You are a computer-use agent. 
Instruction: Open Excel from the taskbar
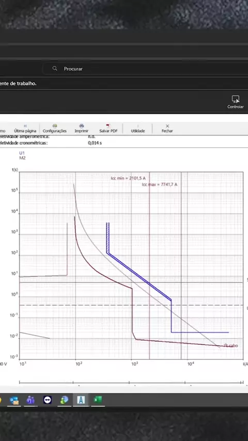coord(98,400)
